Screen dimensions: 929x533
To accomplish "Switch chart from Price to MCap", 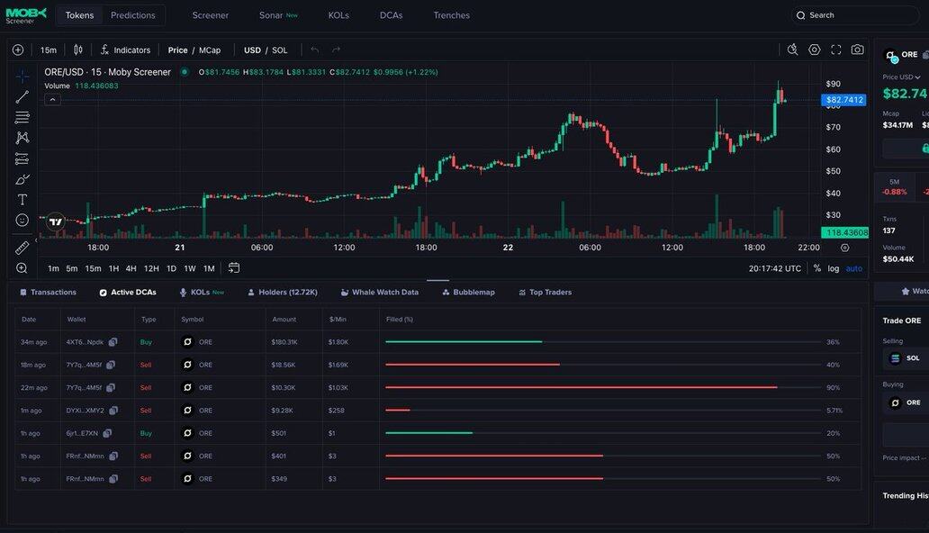I will pos(210,50).
